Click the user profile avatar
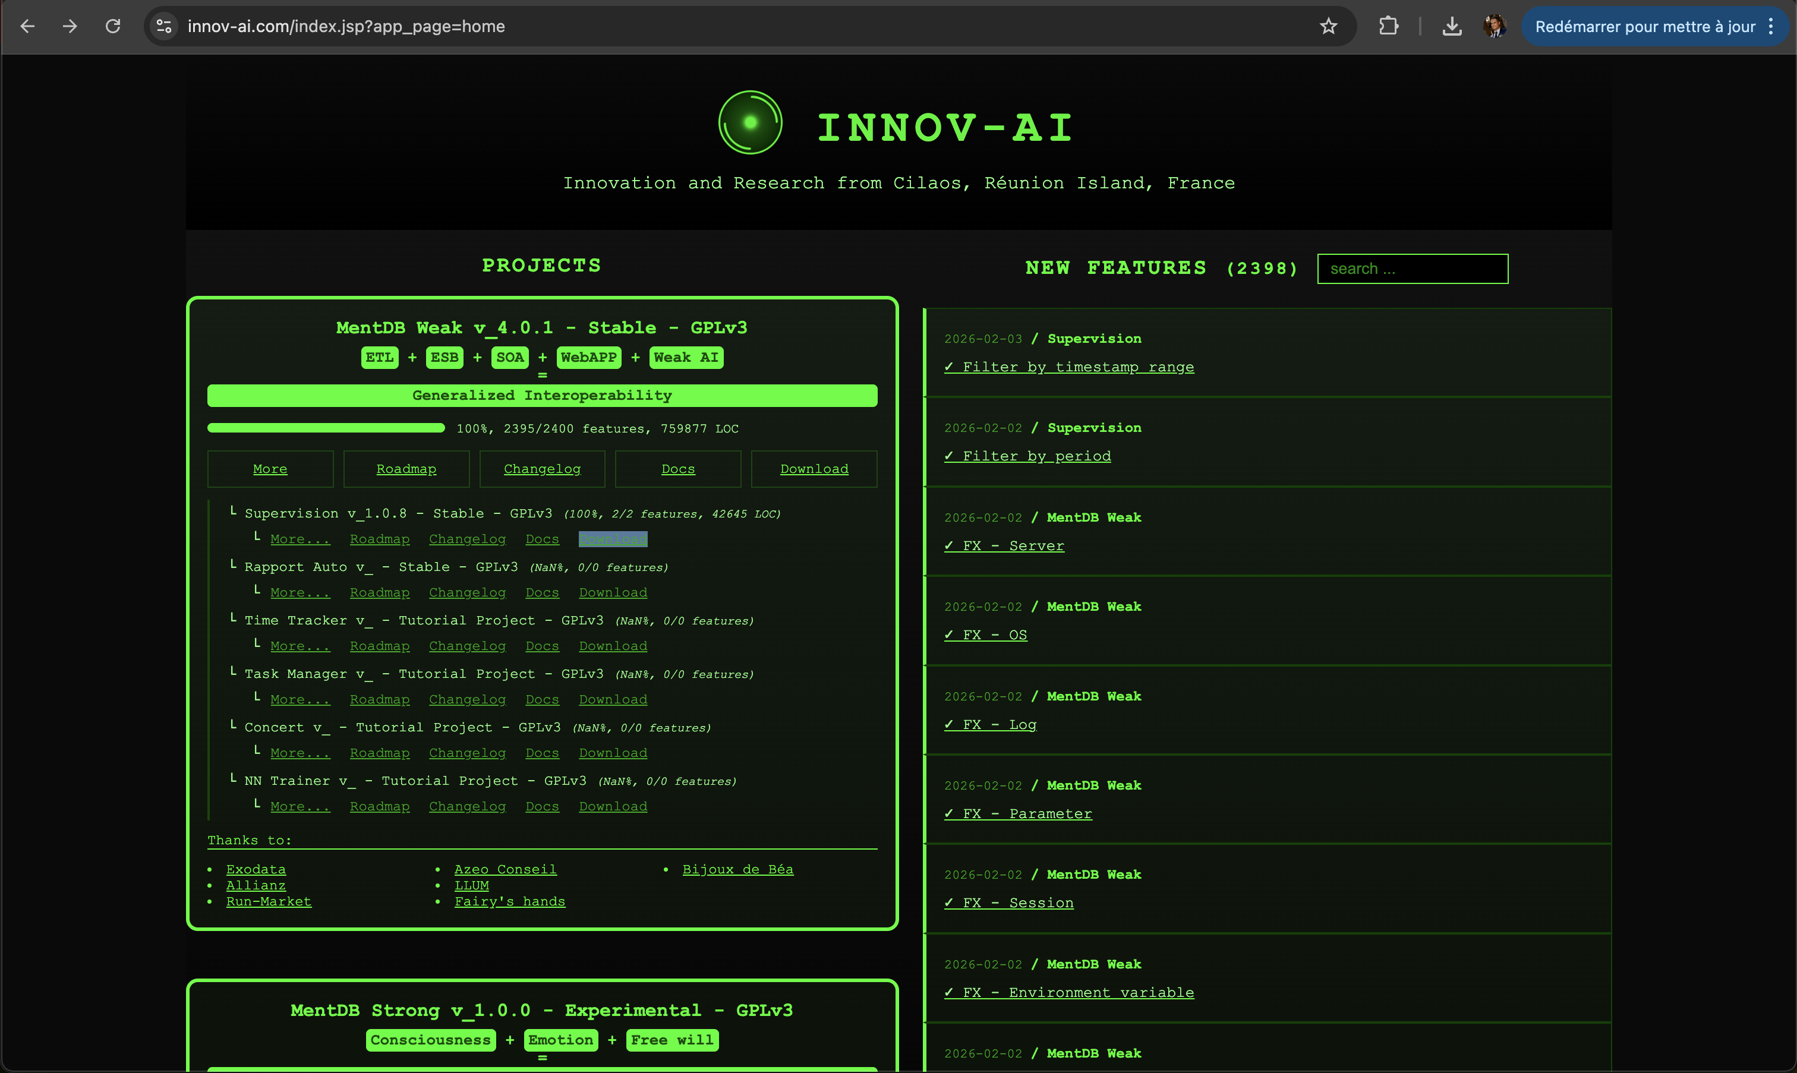The width and height of the screenshot is (1797, 1073). coord(1494,27)
